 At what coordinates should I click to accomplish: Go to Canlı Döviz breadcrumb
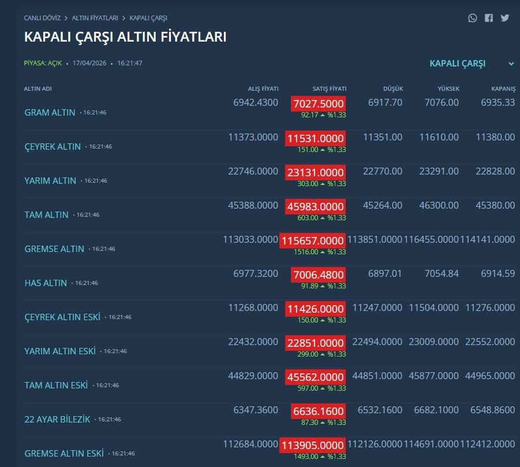[42, 18]
